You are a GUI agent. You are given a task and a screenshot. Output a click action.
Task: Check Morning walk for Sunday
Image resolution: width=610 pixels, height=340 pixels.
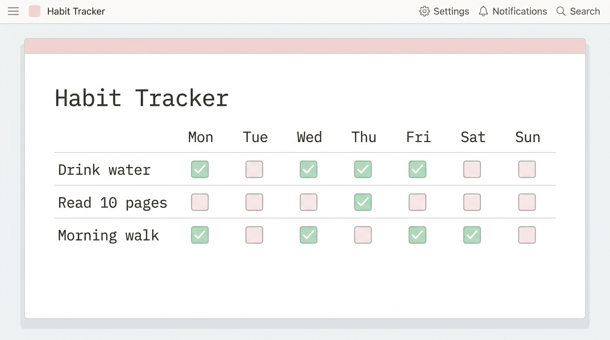pyautogui.click(x=527, y=235)
